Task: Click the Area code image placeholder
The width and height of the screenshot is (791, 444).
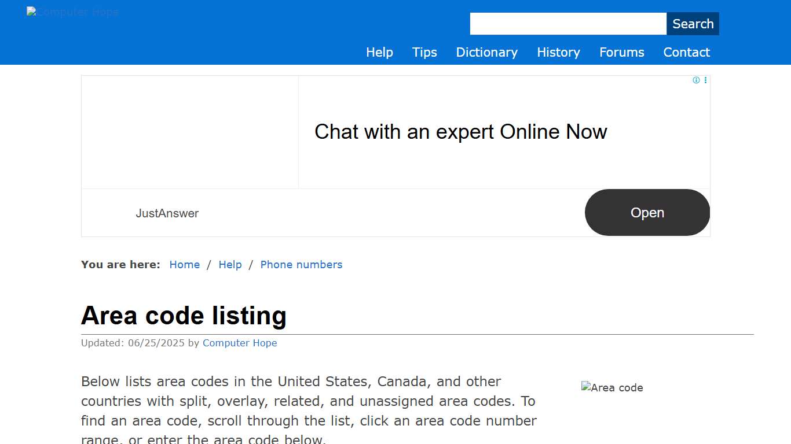Action: (x=612, y=387)
